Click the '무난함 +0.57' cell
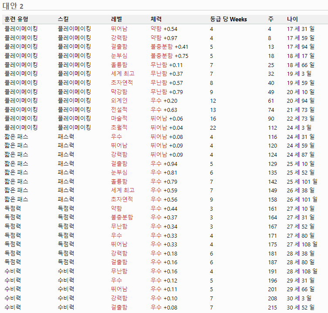Screen dimensions: 328x313 [167, 83]
